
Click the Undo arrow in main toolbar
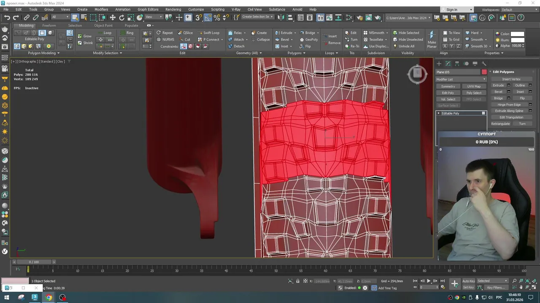tap(7, 17)
